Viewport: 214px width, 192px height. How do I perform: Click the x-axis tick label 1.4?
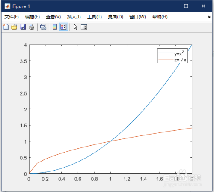click(143, 179)
